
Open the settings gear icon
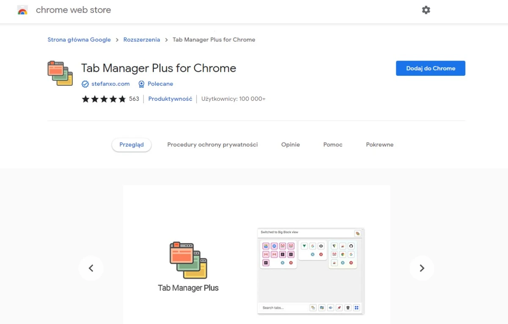point(426,10)
